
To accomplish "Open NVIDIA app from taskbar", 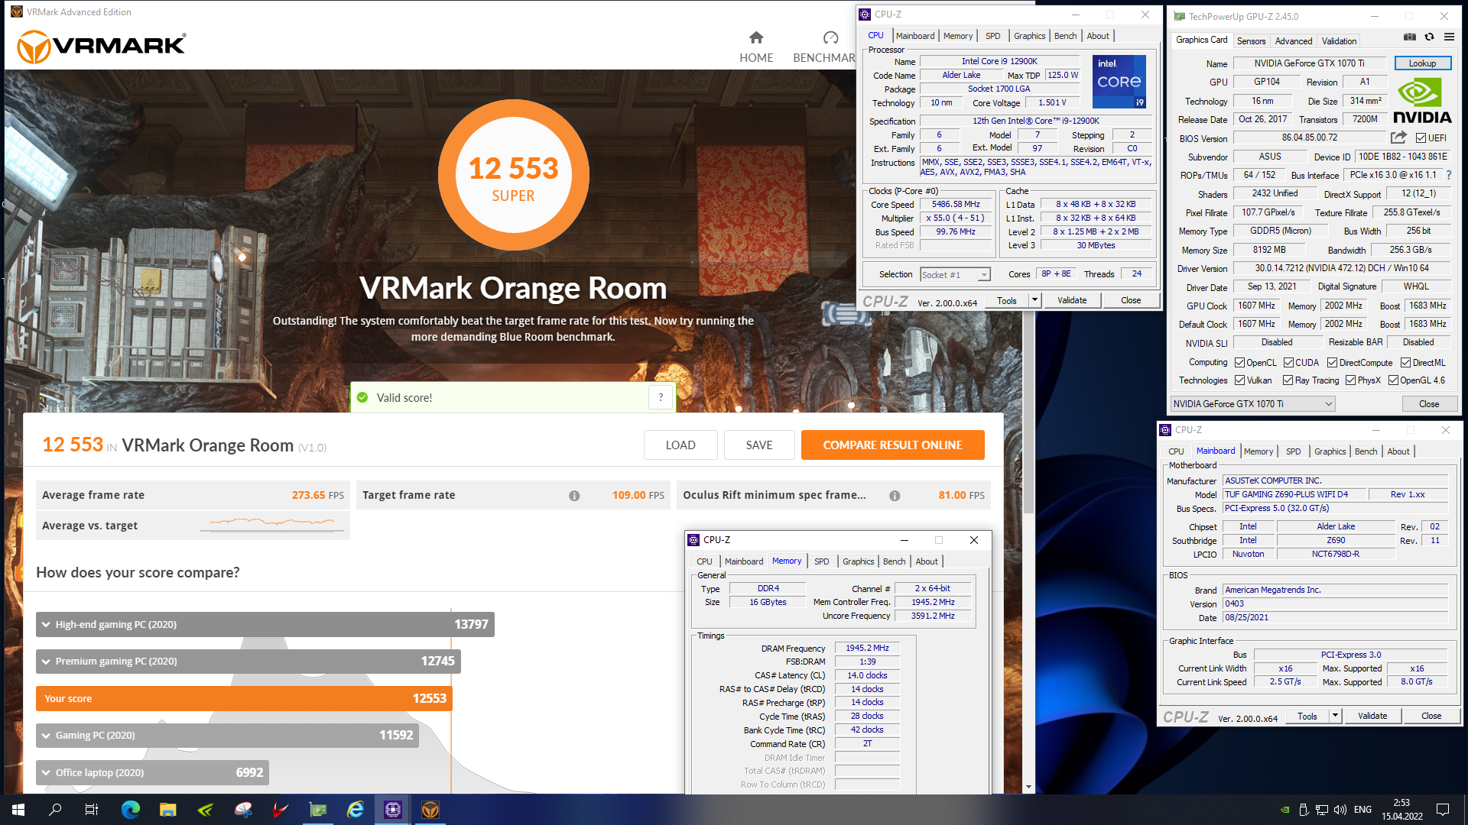I will 206,810.
